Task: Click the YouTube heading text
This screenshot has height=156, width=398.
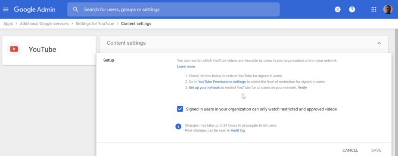Action: tap(42, 49)
